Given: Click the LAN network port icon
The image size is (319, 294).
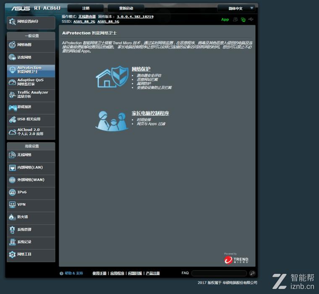Looking at the screenshot, I should point(12,168).
